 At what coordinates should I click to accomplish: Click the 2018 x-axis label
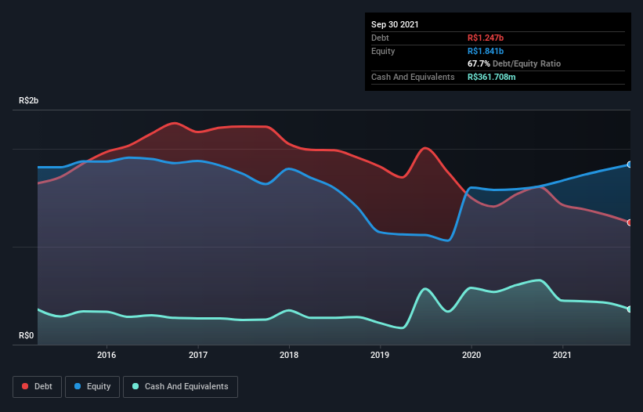[x=289, y=355]
